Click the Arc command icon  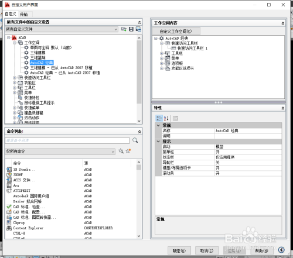coord(9,185)
